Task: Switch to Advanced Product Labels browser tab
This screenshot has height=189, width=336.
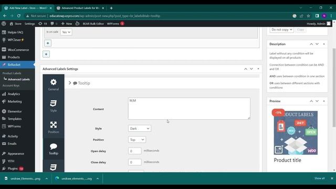Action: (80, 8)
